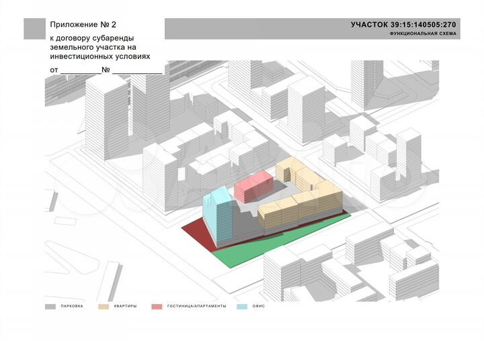Click the blank number line after '№'

pyautogui.click(x=137, y=71)
